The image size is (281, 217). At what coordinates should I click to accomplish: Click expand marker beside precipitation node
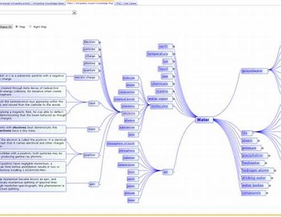[269, 155]
